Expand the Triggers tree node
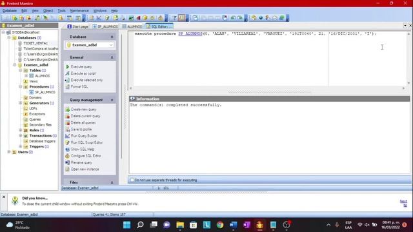413x232 pixels. click(x=20, y=146)
